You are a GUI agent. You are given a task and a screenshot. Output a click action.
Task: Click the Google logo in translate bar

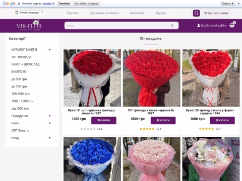9,4
